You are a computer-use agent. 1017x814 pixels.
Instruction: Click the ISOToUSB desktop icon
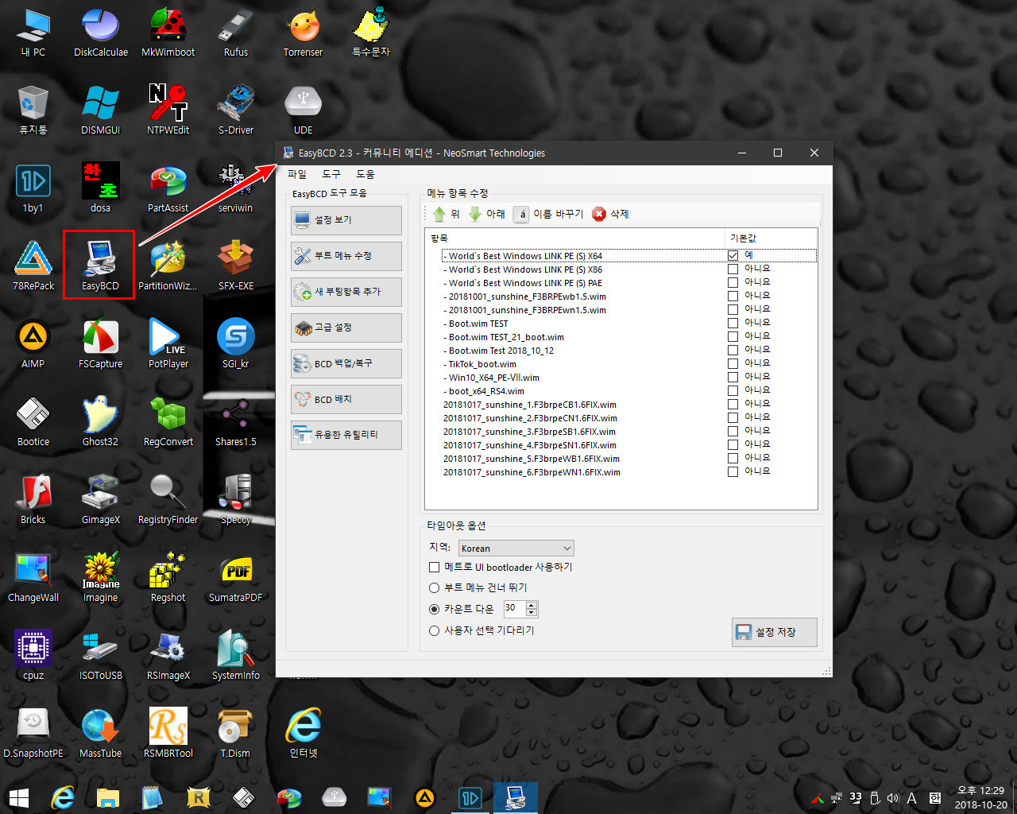click(101, 655)
